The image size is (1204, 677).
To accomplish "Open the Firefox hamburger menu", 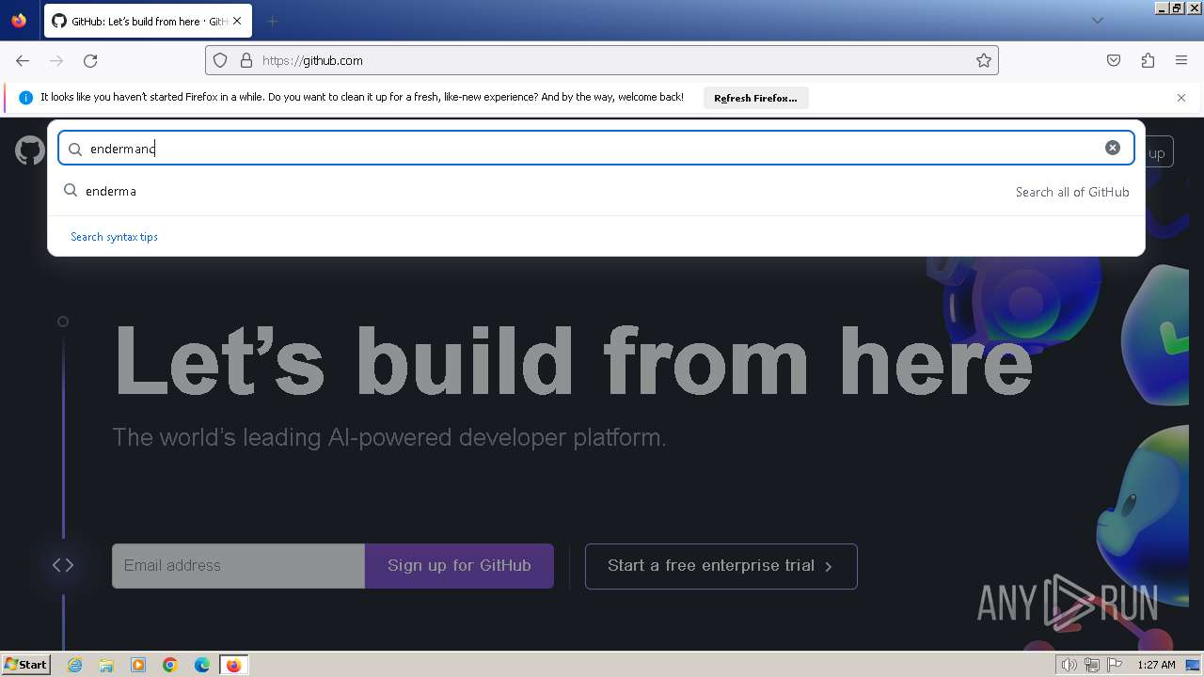I will click(1181, 60).
